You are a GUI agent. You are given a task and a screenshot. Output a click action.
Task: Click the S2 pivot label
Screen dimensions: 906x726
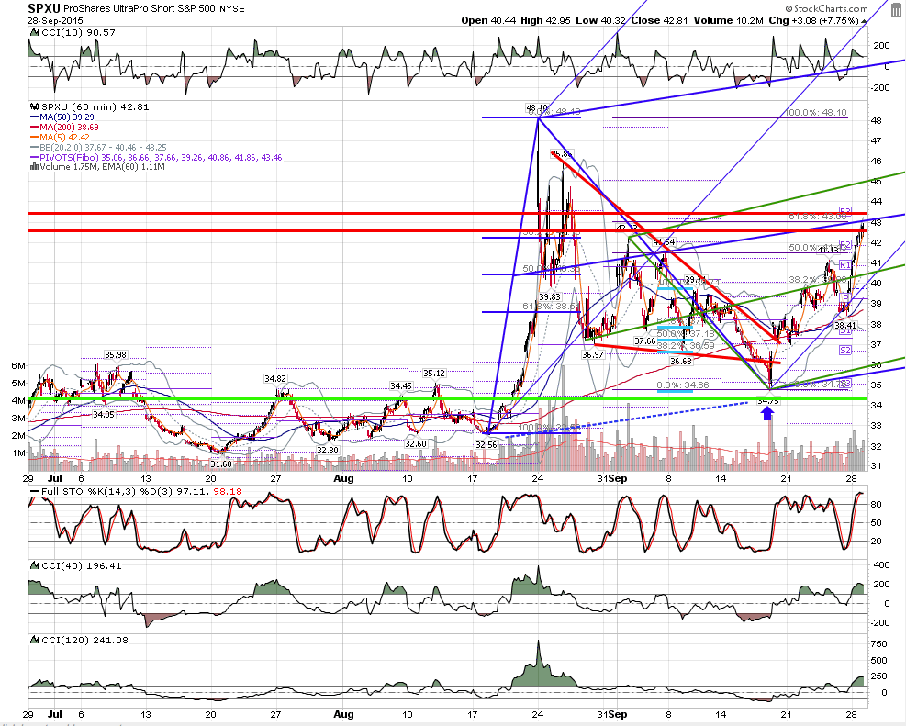(x=845, y=350)
